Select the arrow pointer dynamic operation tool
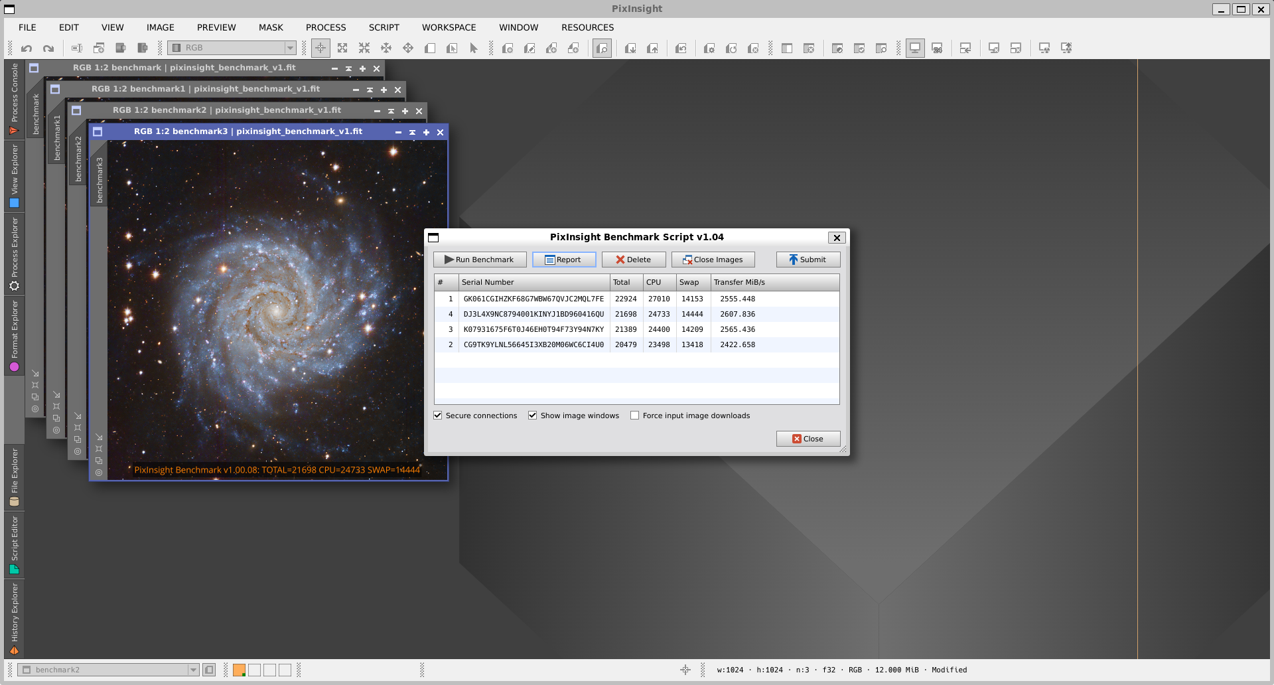 tap(474, 48)
